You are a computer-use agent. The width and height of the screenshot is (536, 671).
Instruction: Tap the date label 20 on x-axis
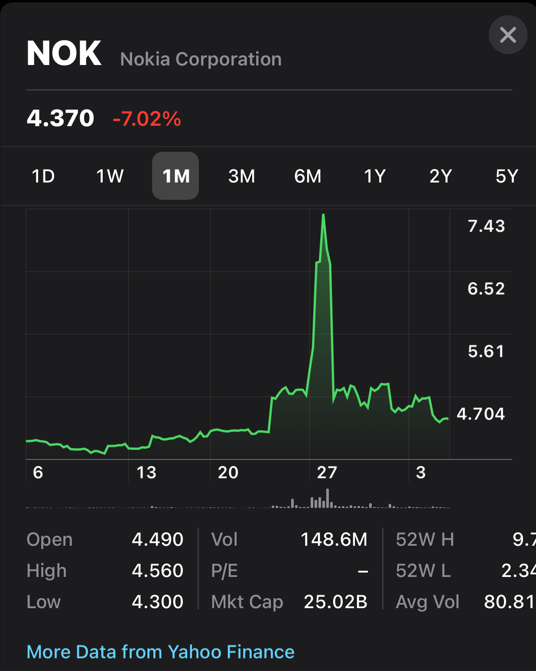[228, 472]
